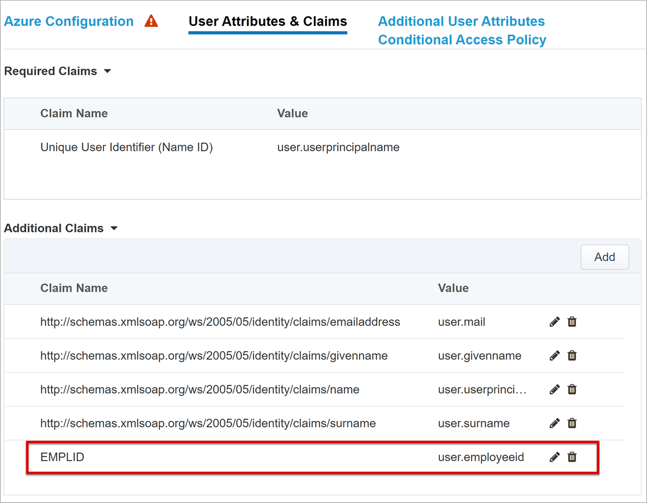Select the identity/claims/name URL text
This screenshot has width=647, height=503.
[200, 389]
